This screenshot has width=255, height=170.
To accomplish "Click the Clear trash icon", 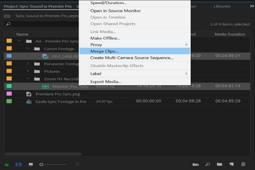I will [x=243, y=164].
